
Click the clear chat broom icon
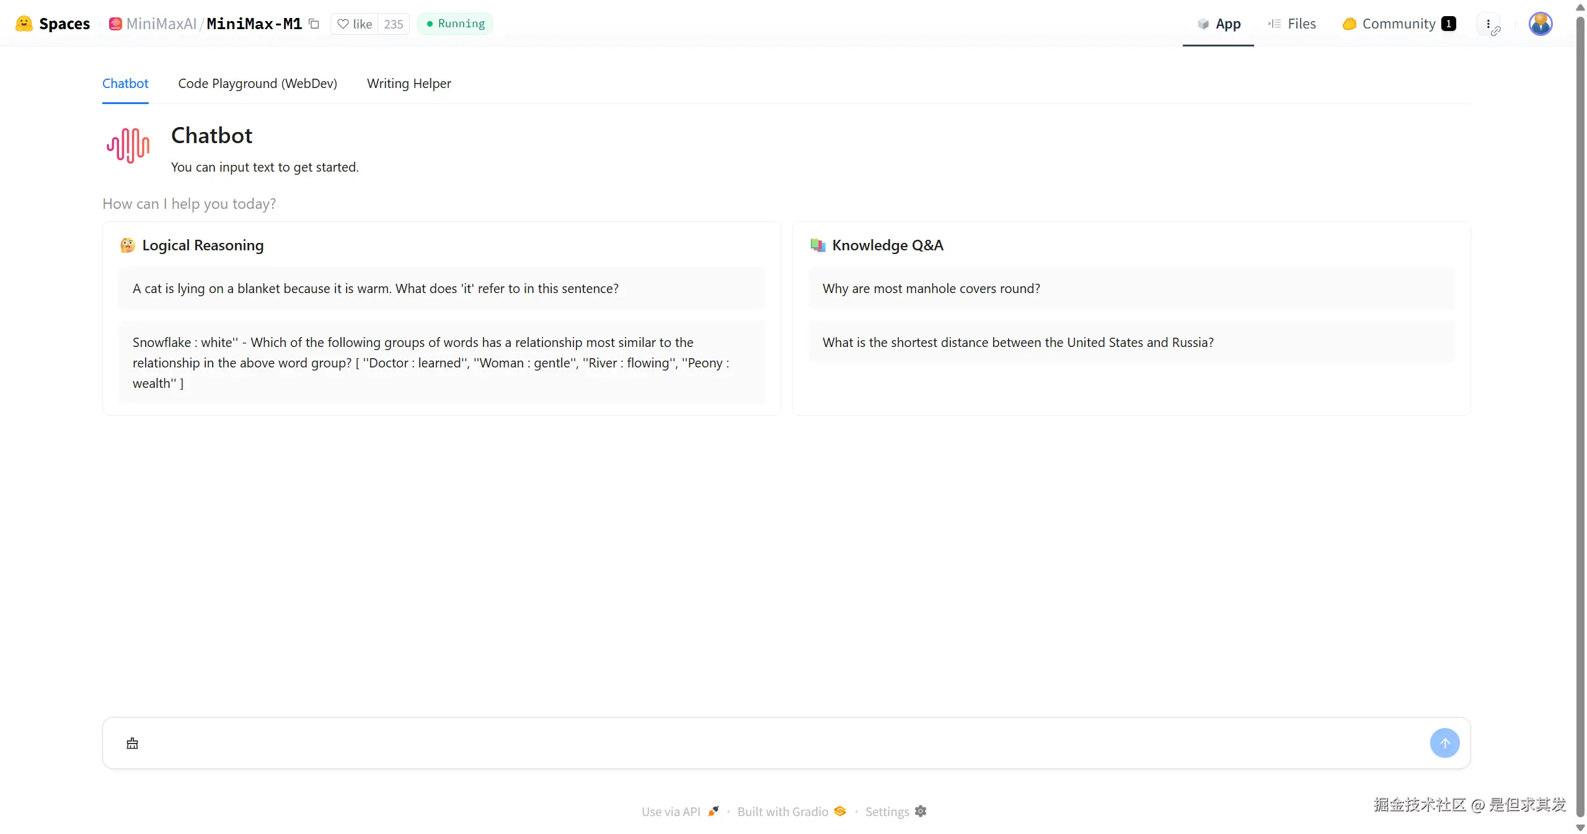click(132, 743)
